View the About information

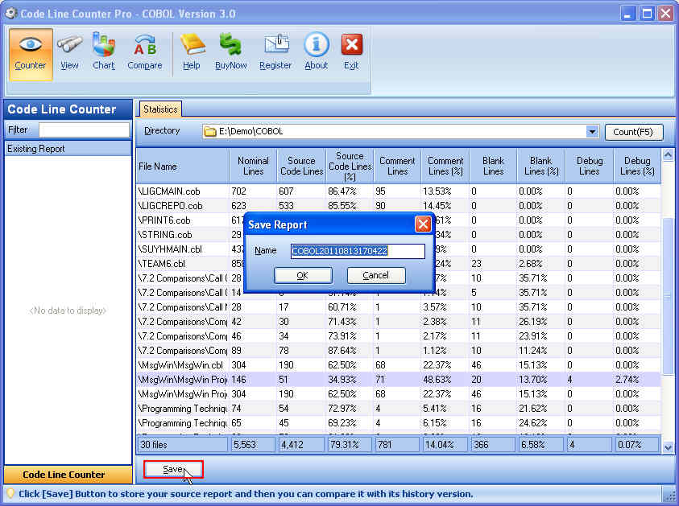click(316, 51)
